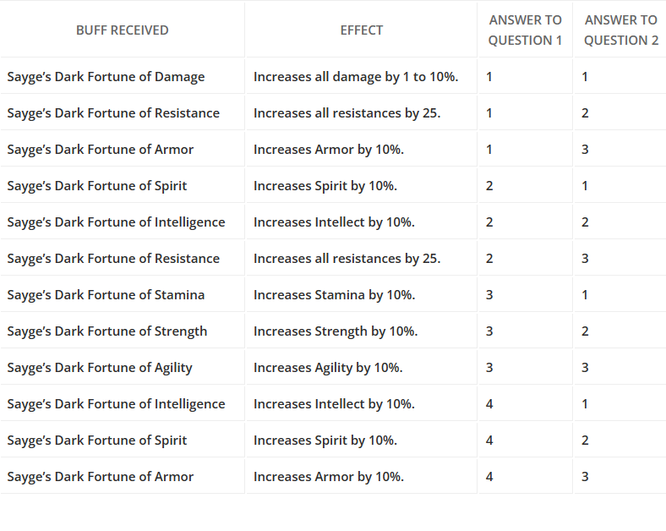The height and width of the screenshot is (531, 666).
Task: Select Question 1 answer in the Stamina row
Action: coord(490,295)
